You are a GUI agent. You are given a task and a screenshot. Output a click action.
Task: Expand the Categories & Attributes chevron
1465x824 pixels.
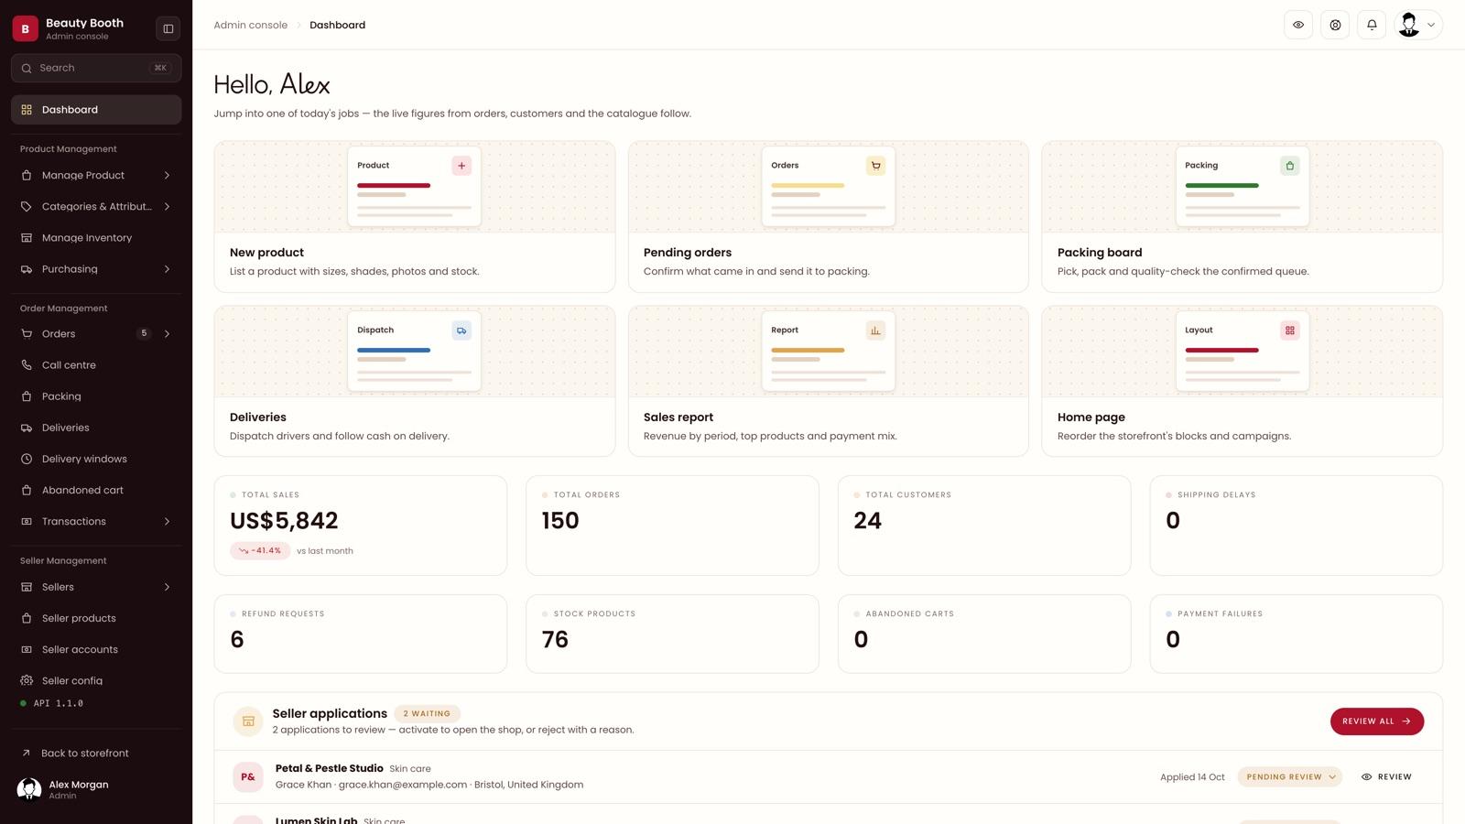coord(167,207)
